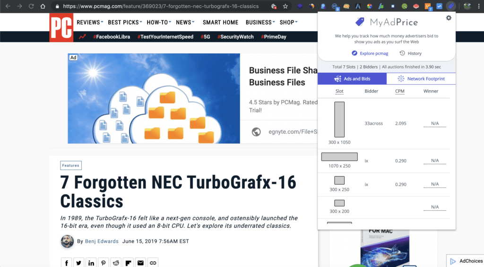Share article on Facebook
The width and height of the screenshot is (484, 267).
[x=66, y=263]
